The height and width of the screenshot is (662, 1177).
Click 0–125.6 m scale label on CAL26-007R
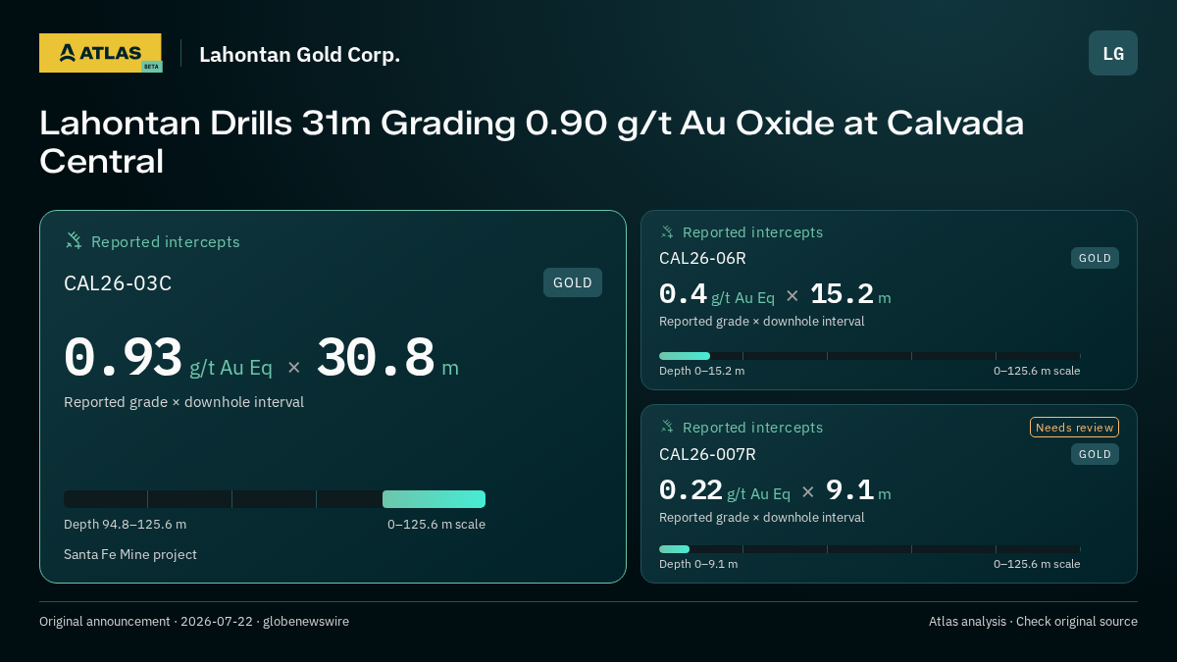1037,564
